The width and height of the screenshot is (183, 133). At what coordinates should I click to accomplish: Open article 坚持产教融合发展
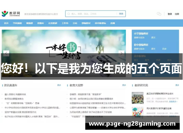(20, 112)
